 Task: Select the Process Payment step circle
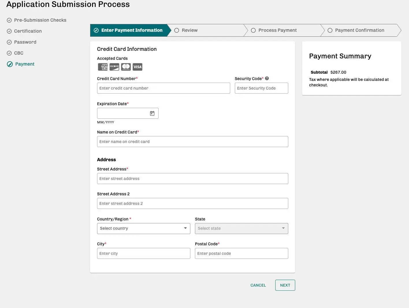point(253,30)
